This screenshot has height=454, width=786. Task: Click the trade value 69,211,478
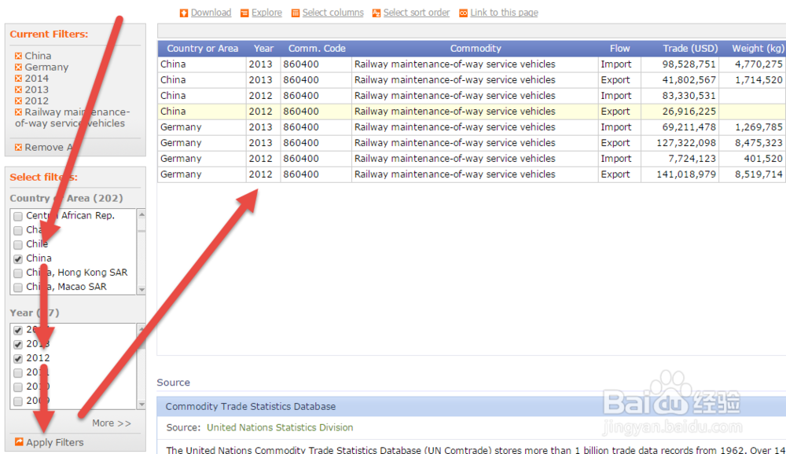pos(689,127)
